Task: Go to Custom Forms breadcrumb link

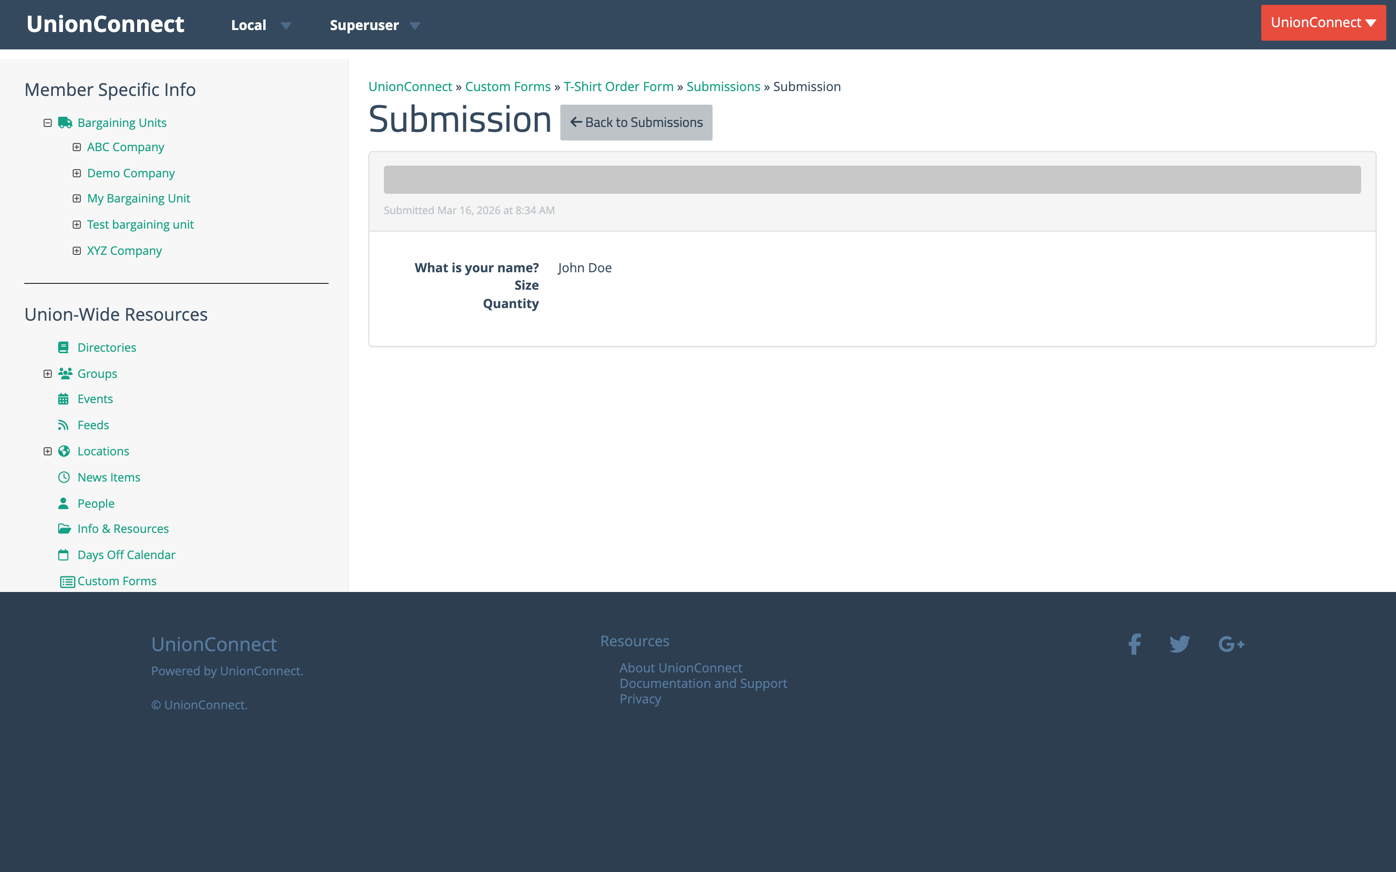Action: pyautogui.click(x=508, y=87)
